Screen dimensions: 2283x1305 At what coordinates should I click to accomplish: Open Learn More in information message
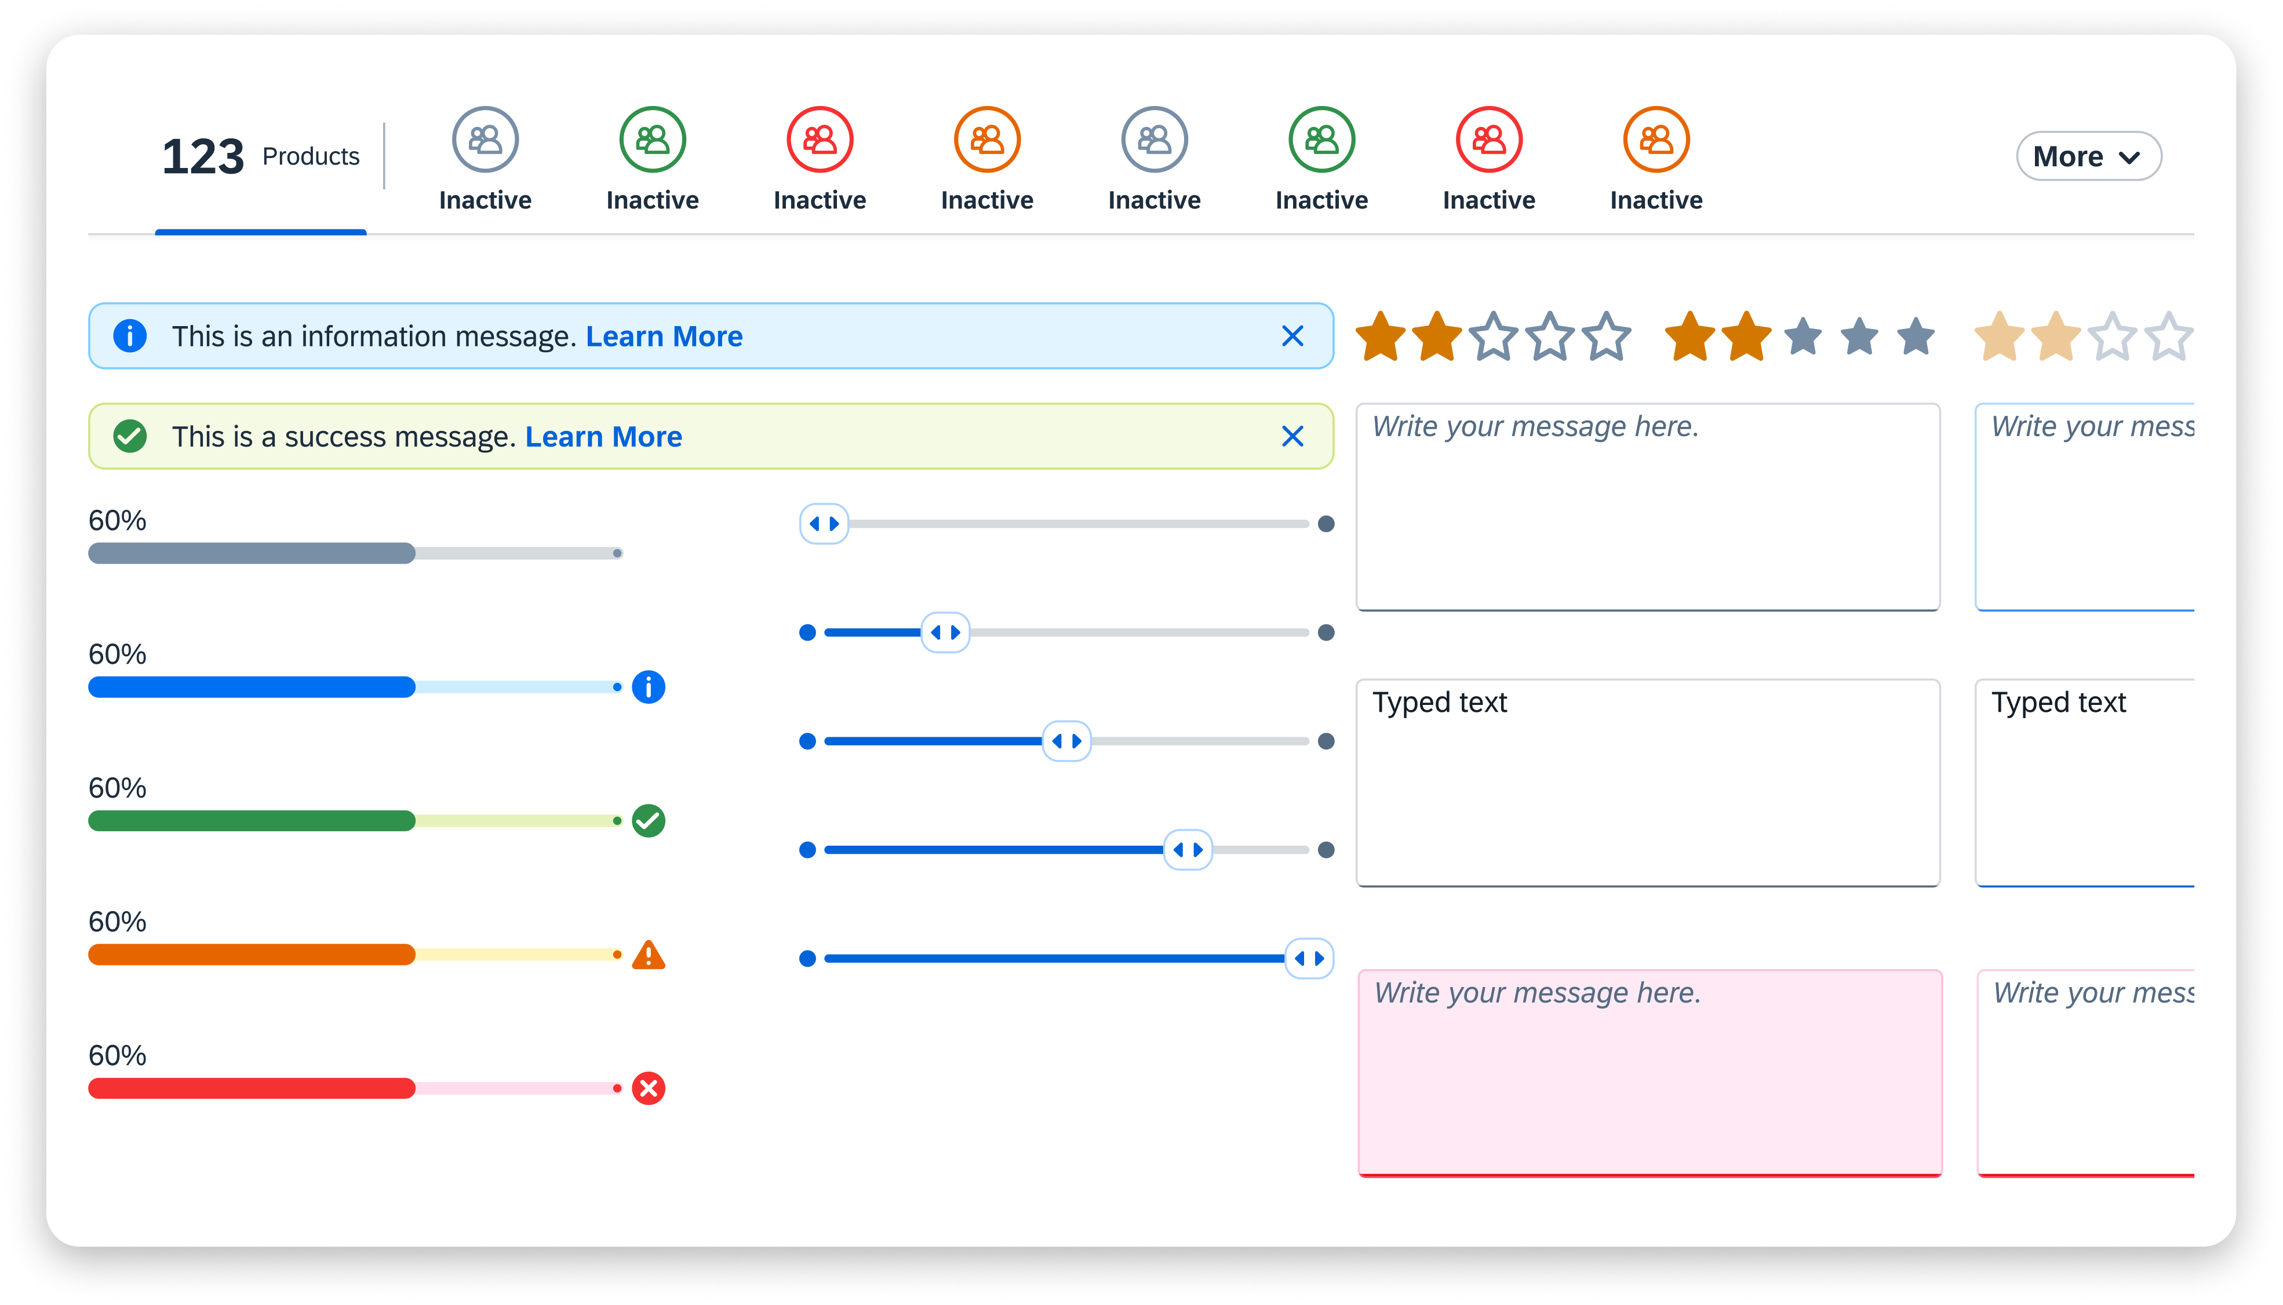[x=664, y=336]
